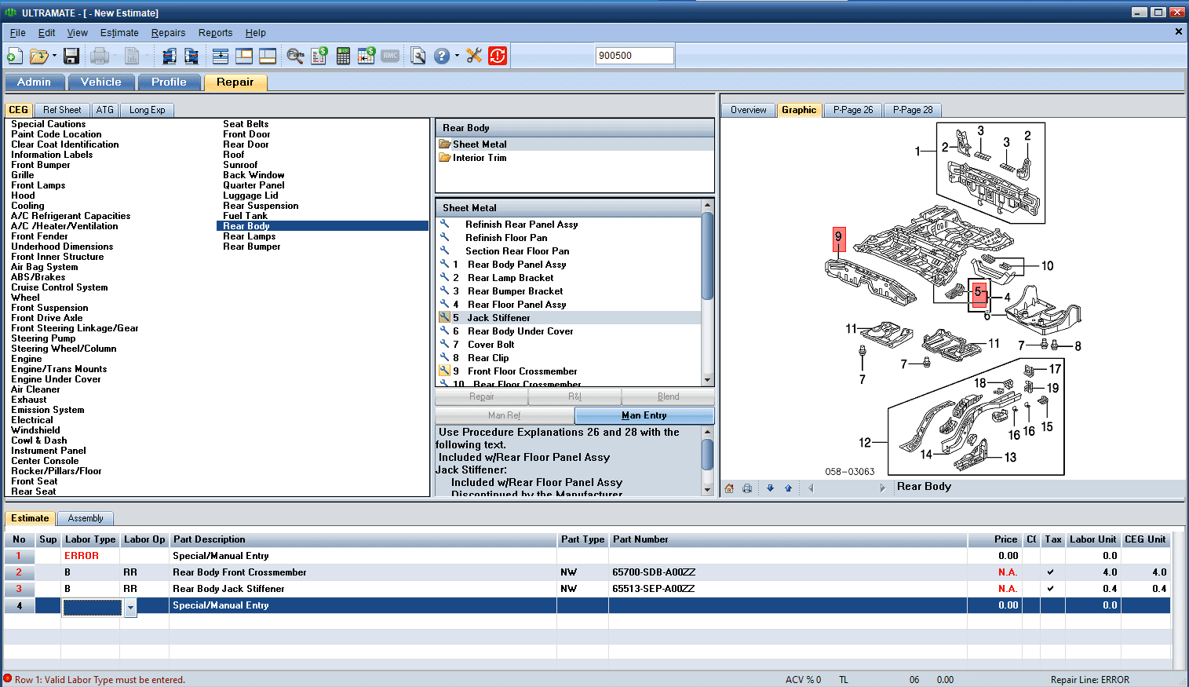1189x687 pixels.
Task: Open the Reports menu
Action: point(215,33)
